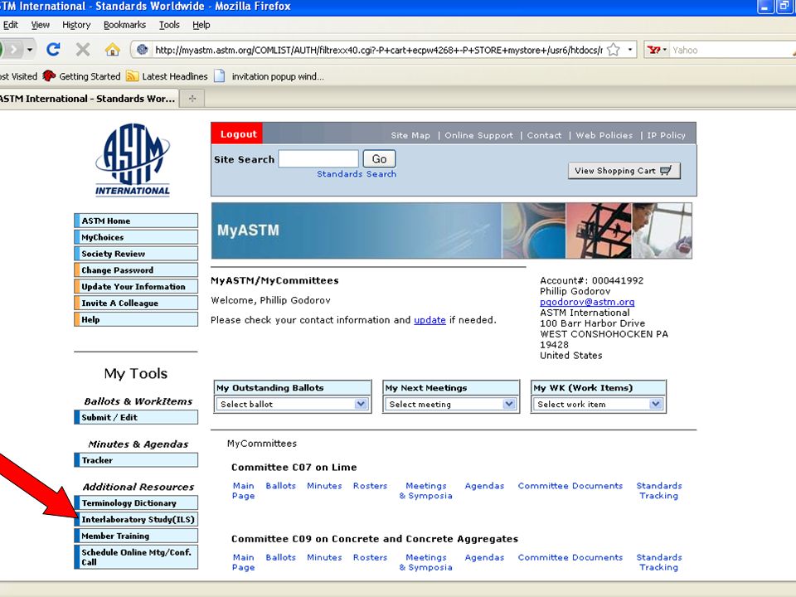Click the Yahoo search box

coord(731,50)
